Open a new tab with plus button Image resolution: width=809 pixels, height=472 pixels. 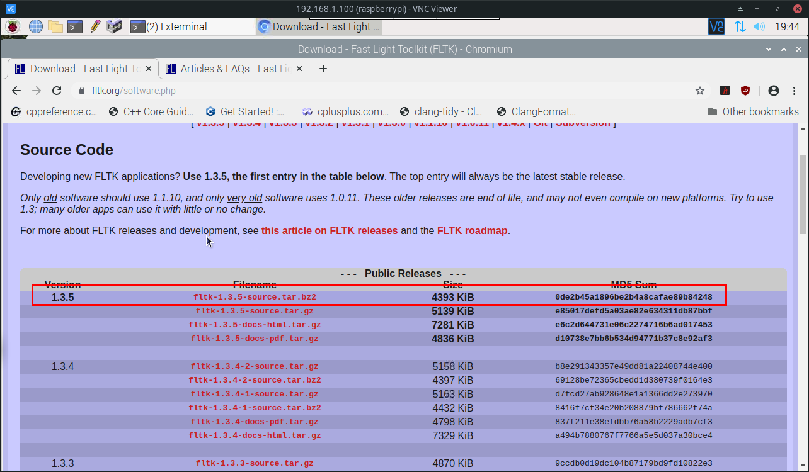[x=323, y=69]
